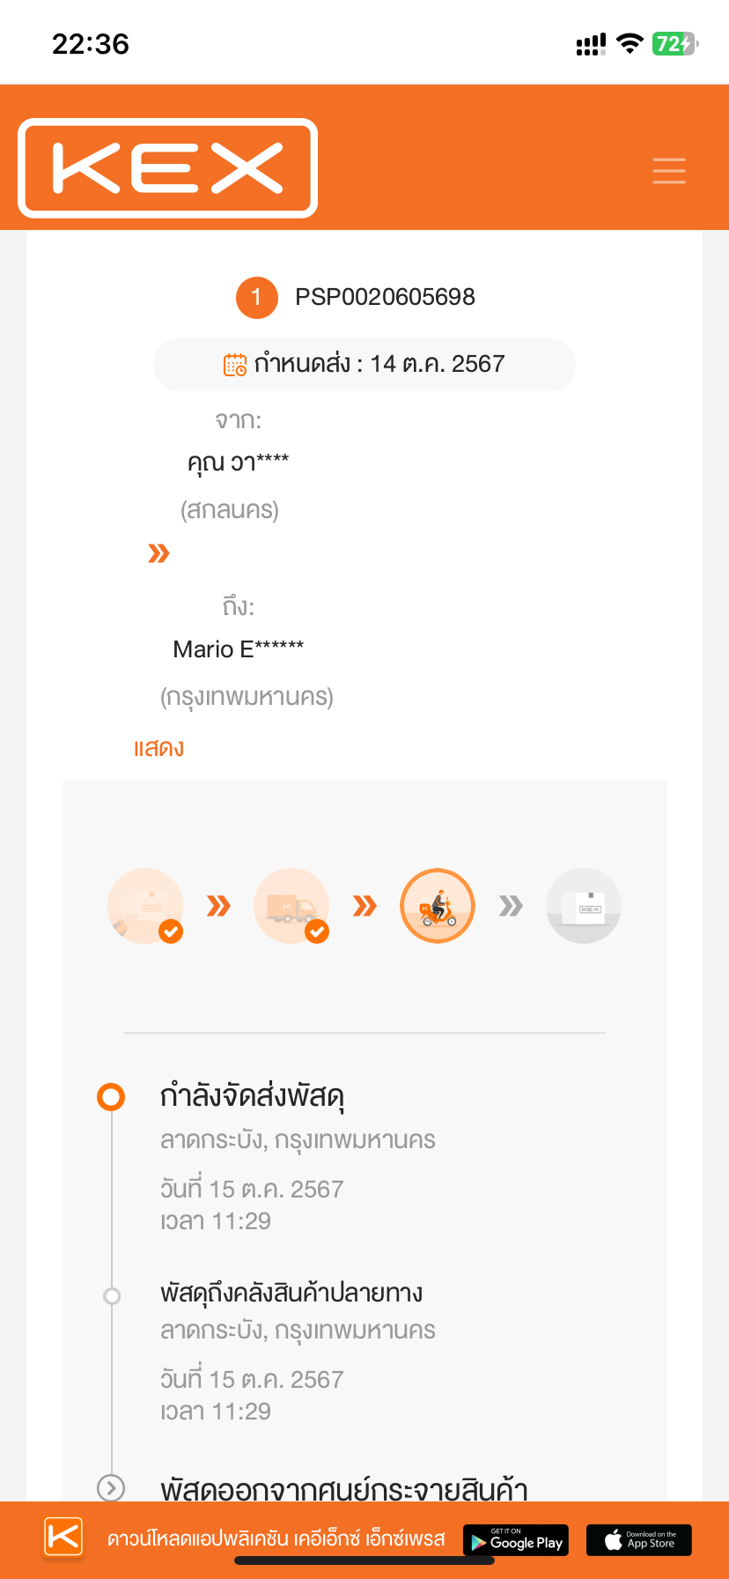Tap the parcel picked-up step icon
The image size is (729, 1579).
(145, 906)
